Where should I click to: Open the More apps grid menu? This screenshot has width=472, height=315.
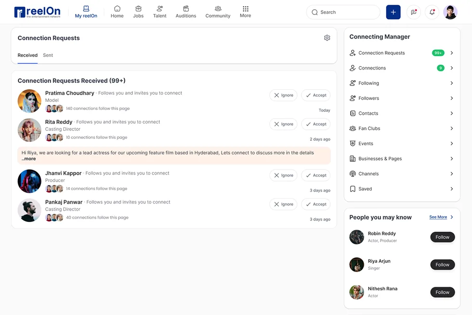pos(245,9)
